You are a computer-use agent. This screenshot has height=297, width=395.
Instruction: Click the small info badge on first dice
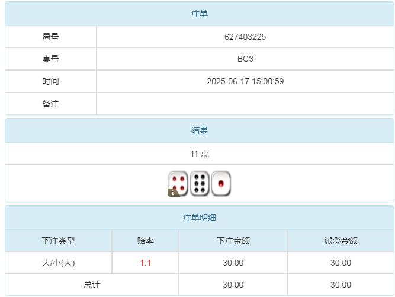pos(172,193)
